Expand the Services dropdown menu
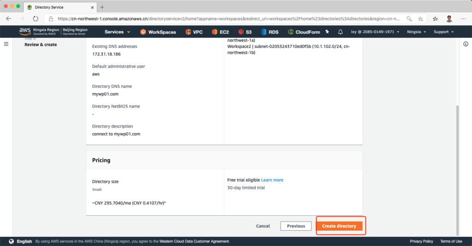472x246 pixels. point(117,32)
